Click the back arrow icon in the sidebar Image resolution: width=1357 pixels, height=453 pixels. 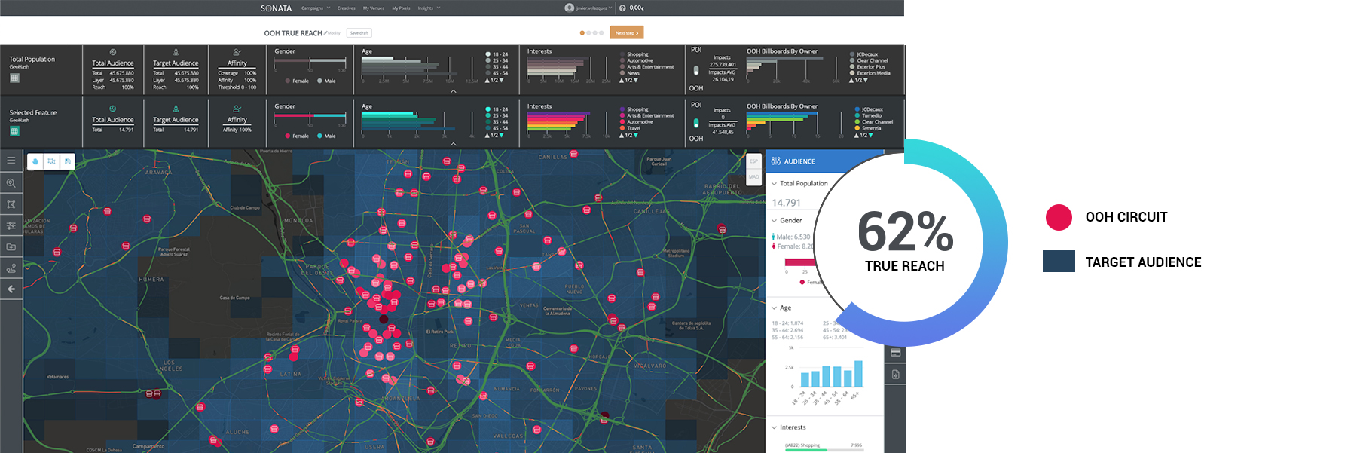point(11,289)
